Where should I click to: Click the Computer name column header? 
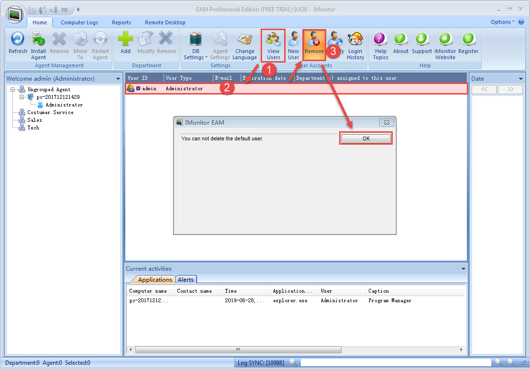(x=150, y=291)
